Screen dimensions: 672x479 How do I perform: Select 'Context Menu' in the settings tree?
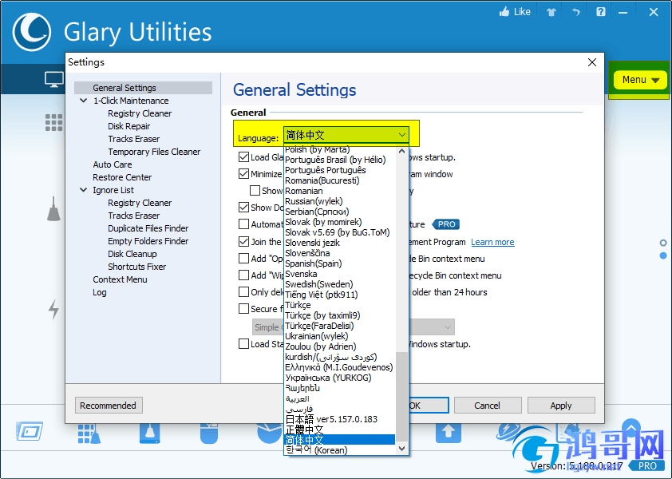(120, 279)
